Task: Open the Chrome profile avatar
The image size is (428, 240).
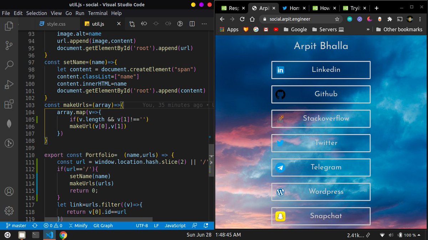Action: pos(411,19)
